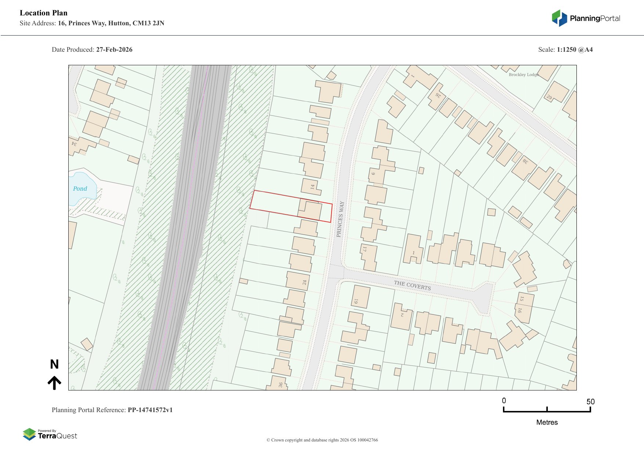Click the TerraQuest layered logo icon
The image size is (644, 455).
pos(29,434)
